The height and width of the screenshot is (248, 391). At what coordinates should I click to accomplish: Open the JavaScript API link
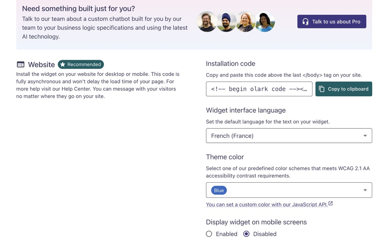[x=266, y=204]
